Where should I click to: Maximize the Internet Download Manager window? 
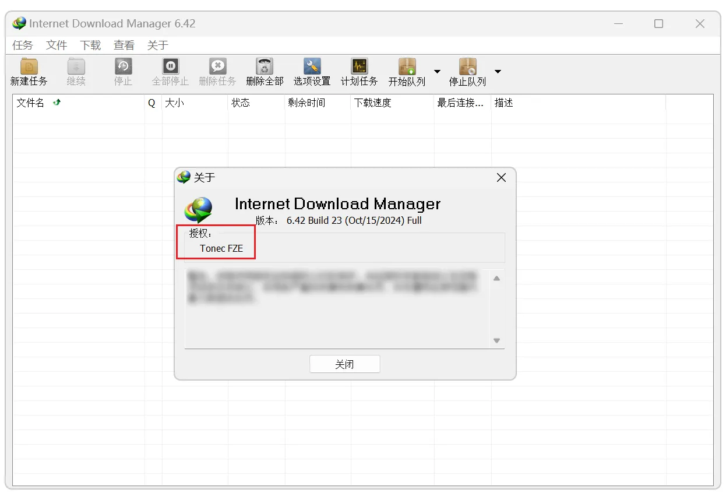[x=658, y=24]
